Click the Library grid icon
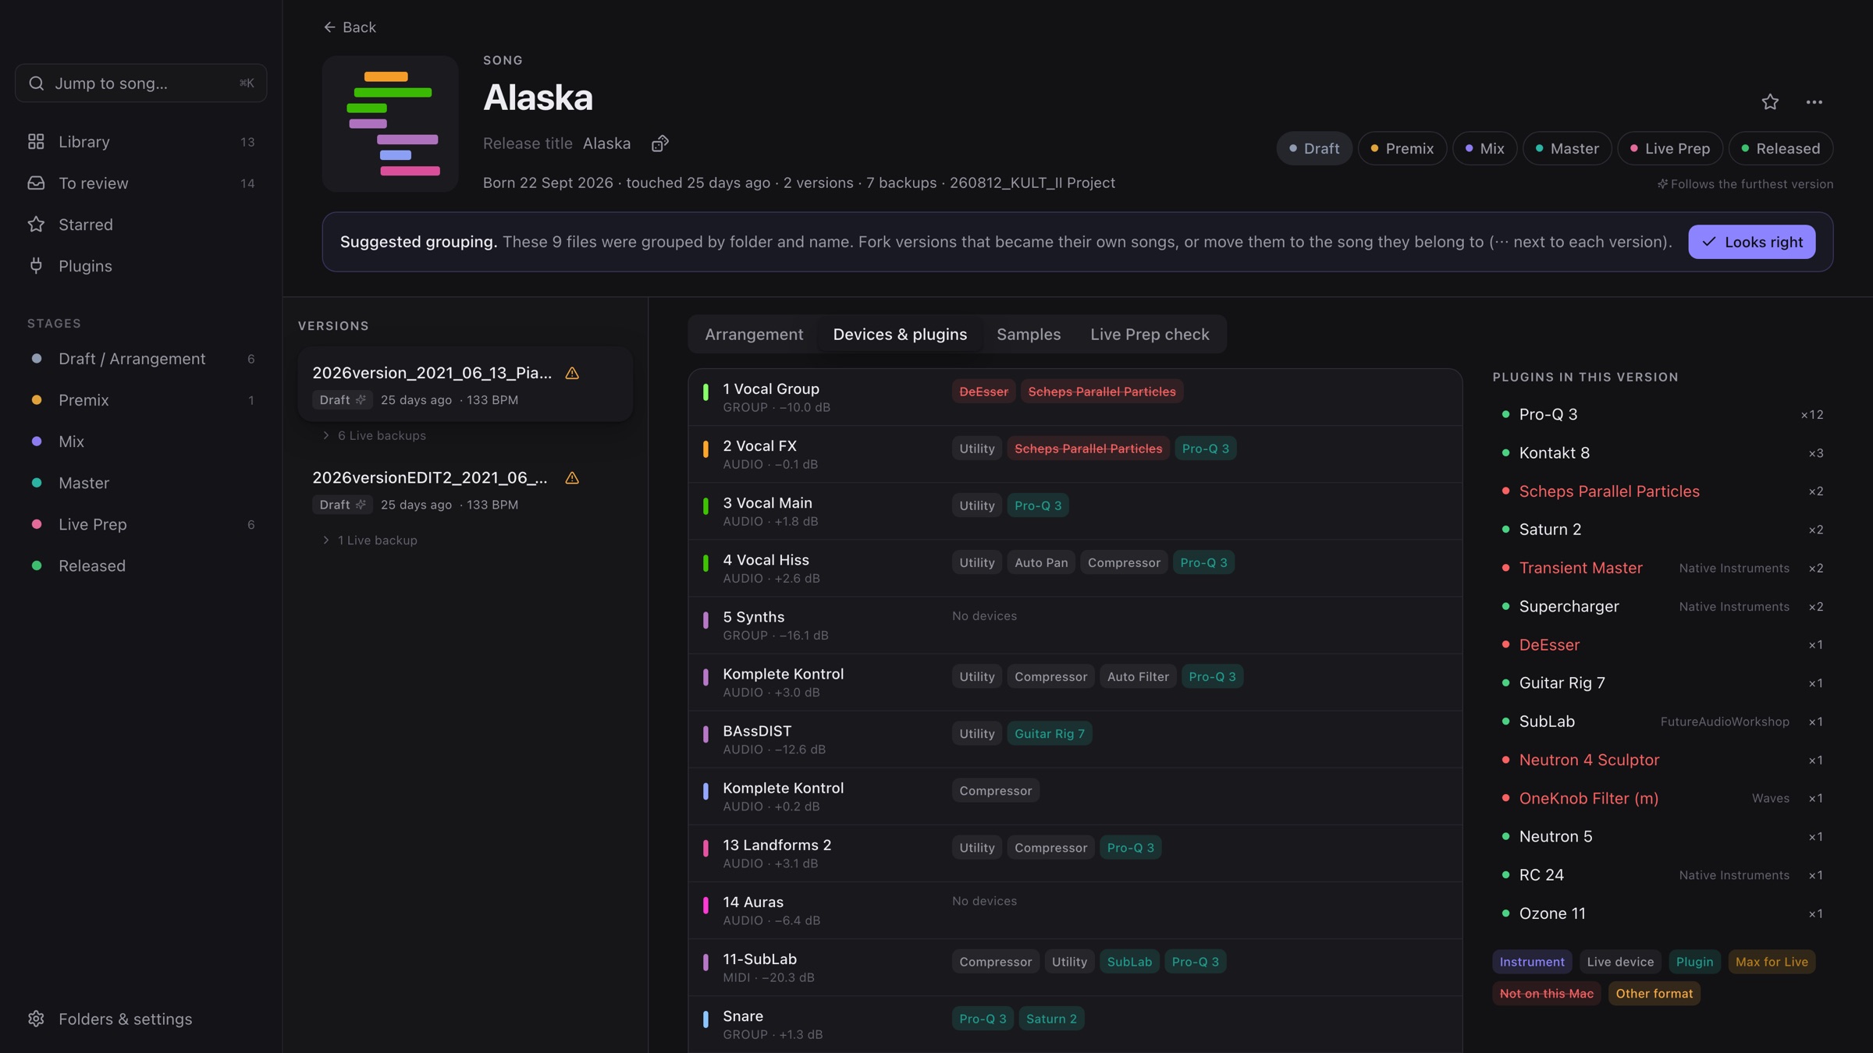 coord(36,142)
